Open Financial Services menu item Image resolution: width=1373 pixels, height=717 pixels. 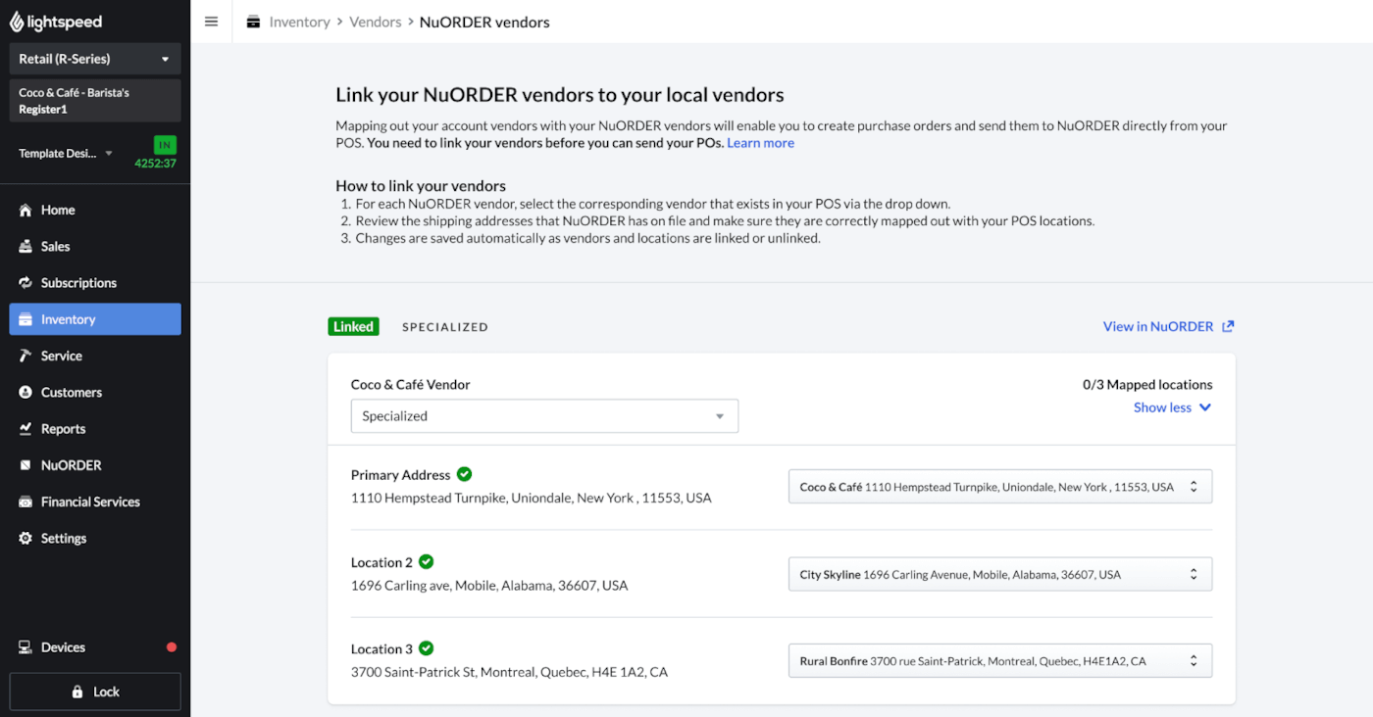pyautogui.click(x=95, y=502)
